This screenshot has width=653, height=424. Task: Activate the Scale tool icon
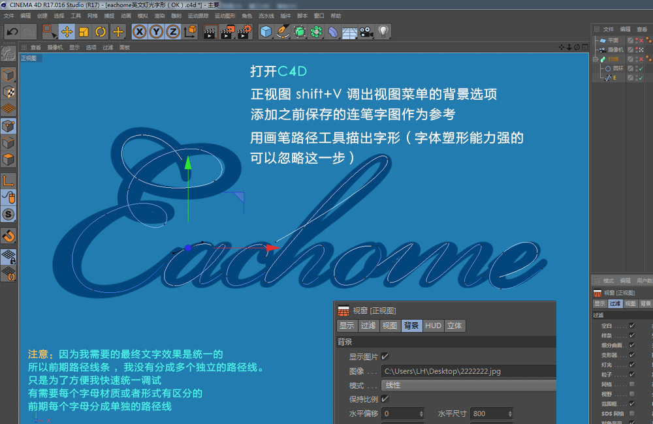(84, 31)
